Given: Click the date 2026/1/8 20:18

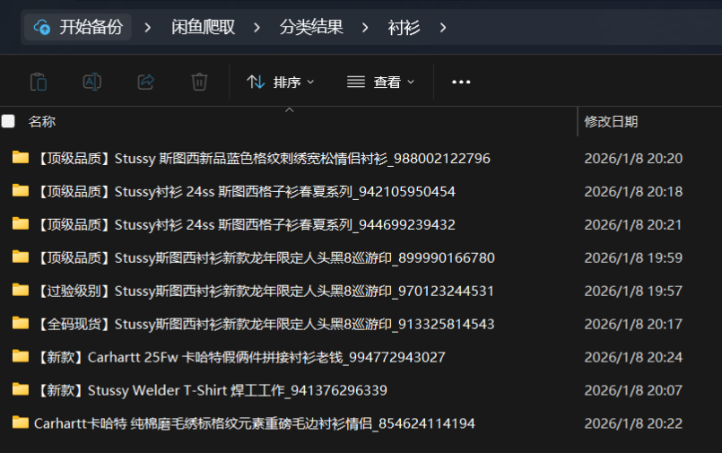Looking at the screenshot, I should [633, 191].
